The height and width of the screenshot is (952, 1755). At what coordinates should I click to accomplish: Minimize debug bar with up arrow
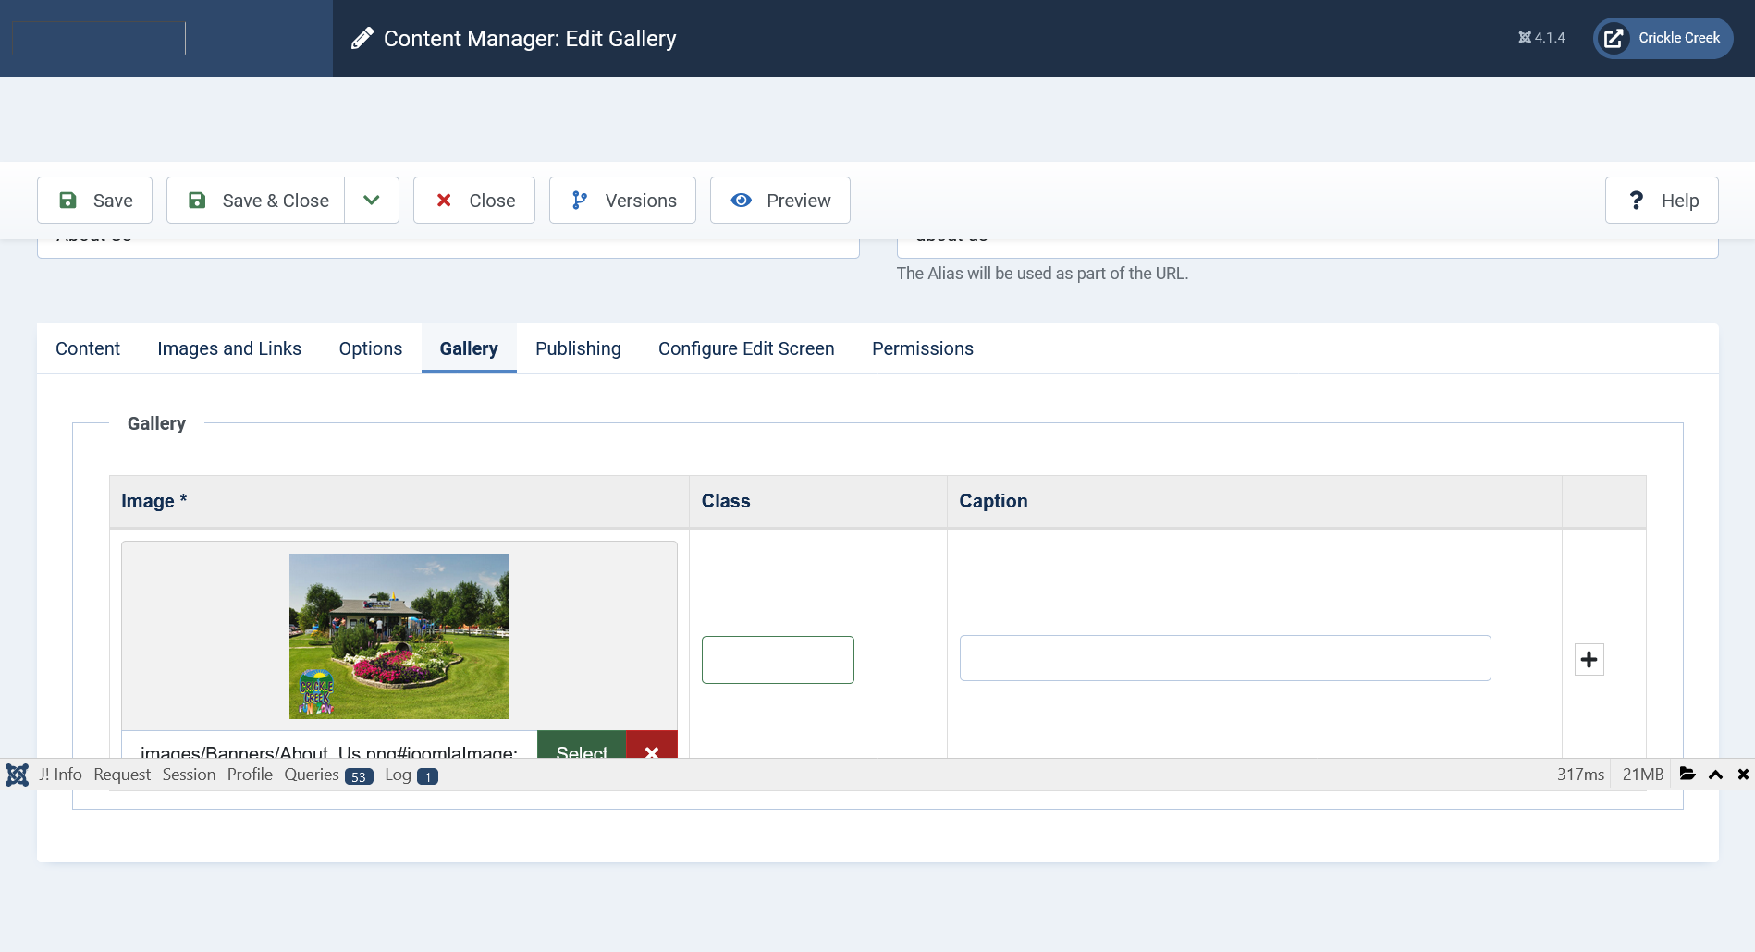tap(1715, 775)
